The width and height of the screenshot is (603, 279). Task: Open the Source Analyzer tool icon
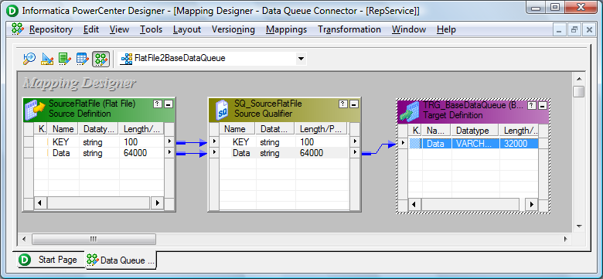[x=29, y=59]
